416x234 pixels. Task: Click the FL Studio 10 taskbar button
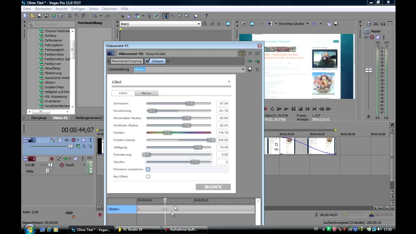pos(137,229)
